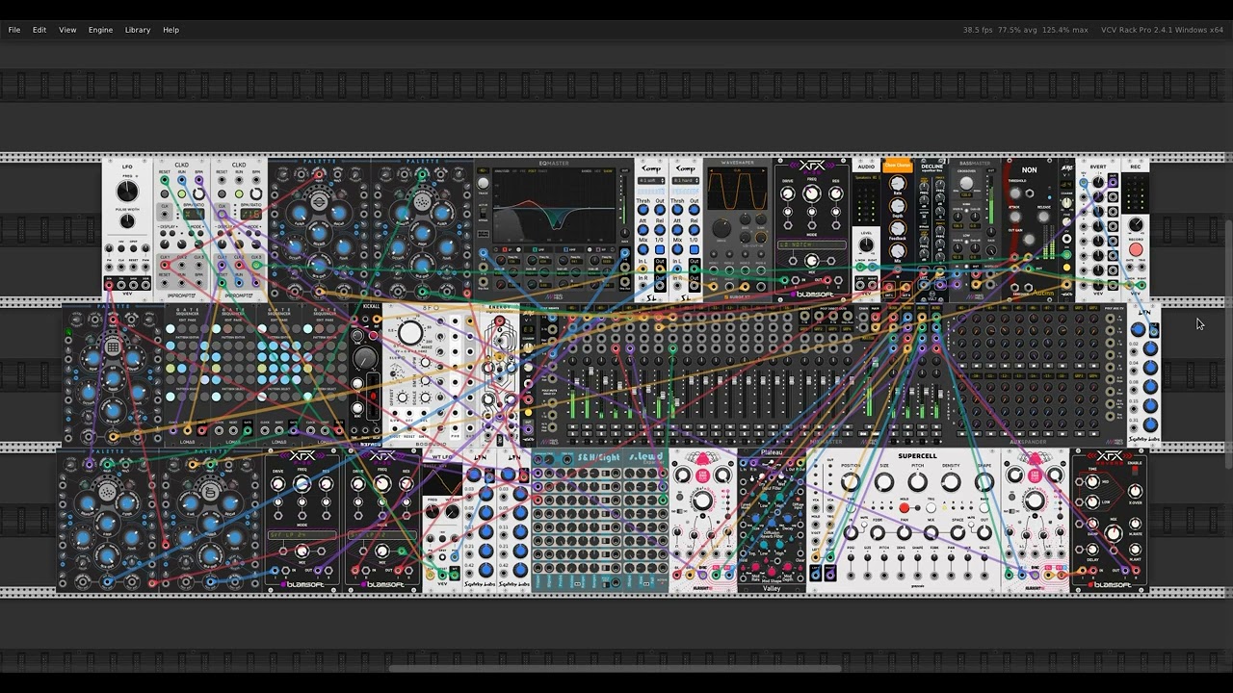Open the '4:1 soft' compressor ratio selector
Viewport: 1233px width, 693px height.
651,181
